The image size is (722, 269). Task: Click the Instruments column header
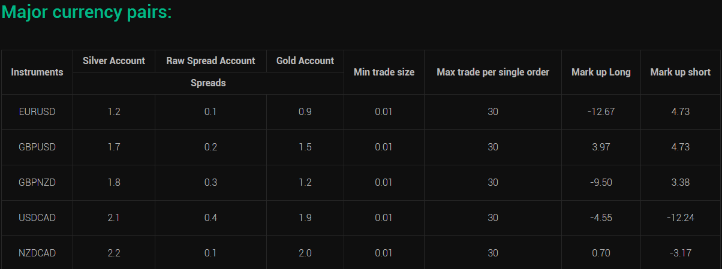click(37, 72)
